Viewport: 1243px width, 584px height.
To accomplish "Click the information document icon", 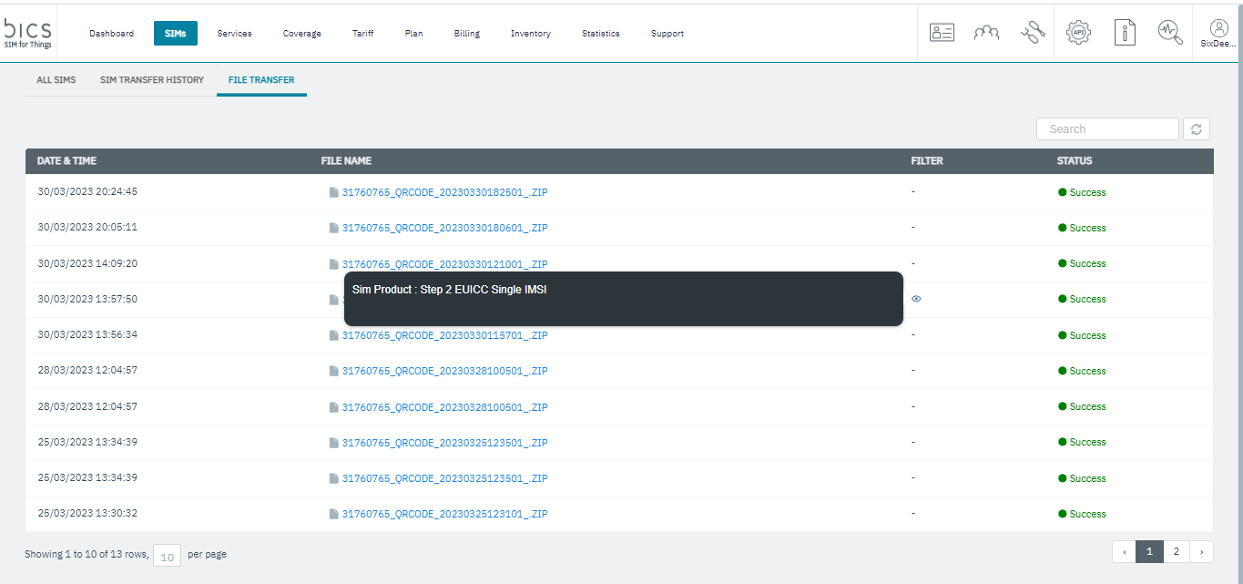I will coord(1125,33).
